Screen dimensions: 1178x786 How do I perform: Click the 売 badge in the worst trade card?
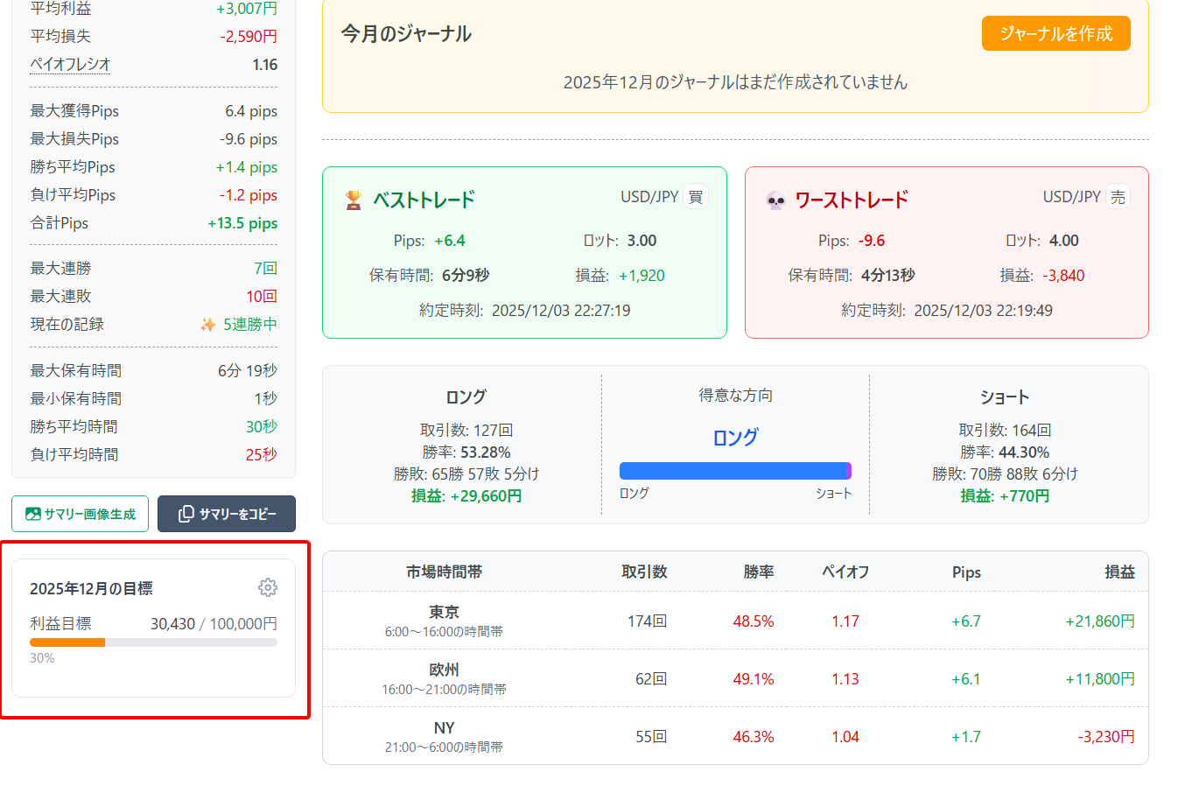pyautogui.click(x=1118, y=197)
